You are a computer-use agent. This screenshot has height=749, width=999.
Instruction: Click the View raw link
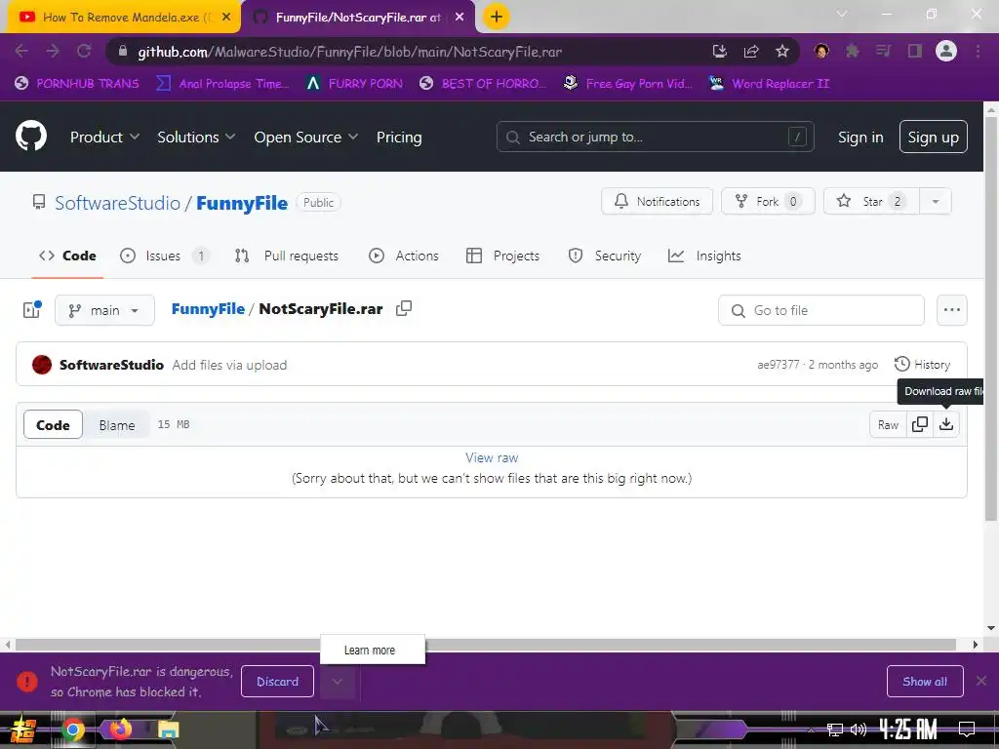pos(492,457)
